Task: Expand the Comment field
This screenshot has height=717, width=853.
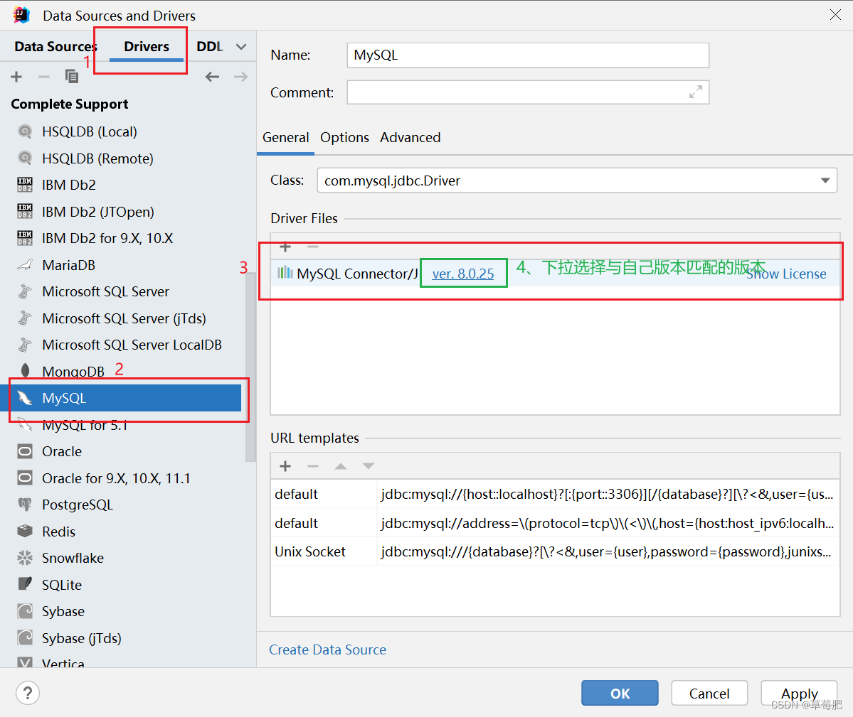Action: (x=695, y=92)
